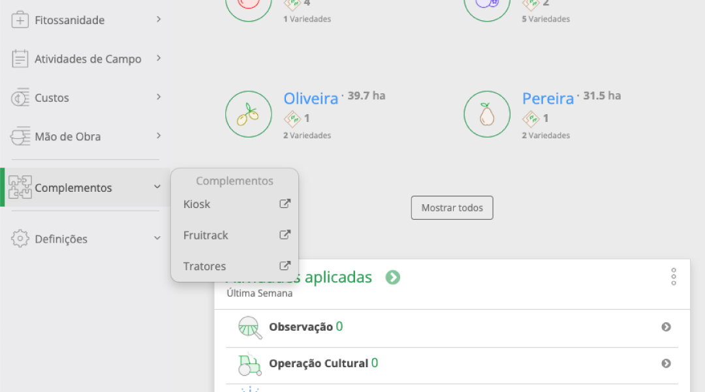Click the Atividades de Campo clipboard icon
The height and width of the screenshot is (392, 705).
pos(21,59)
